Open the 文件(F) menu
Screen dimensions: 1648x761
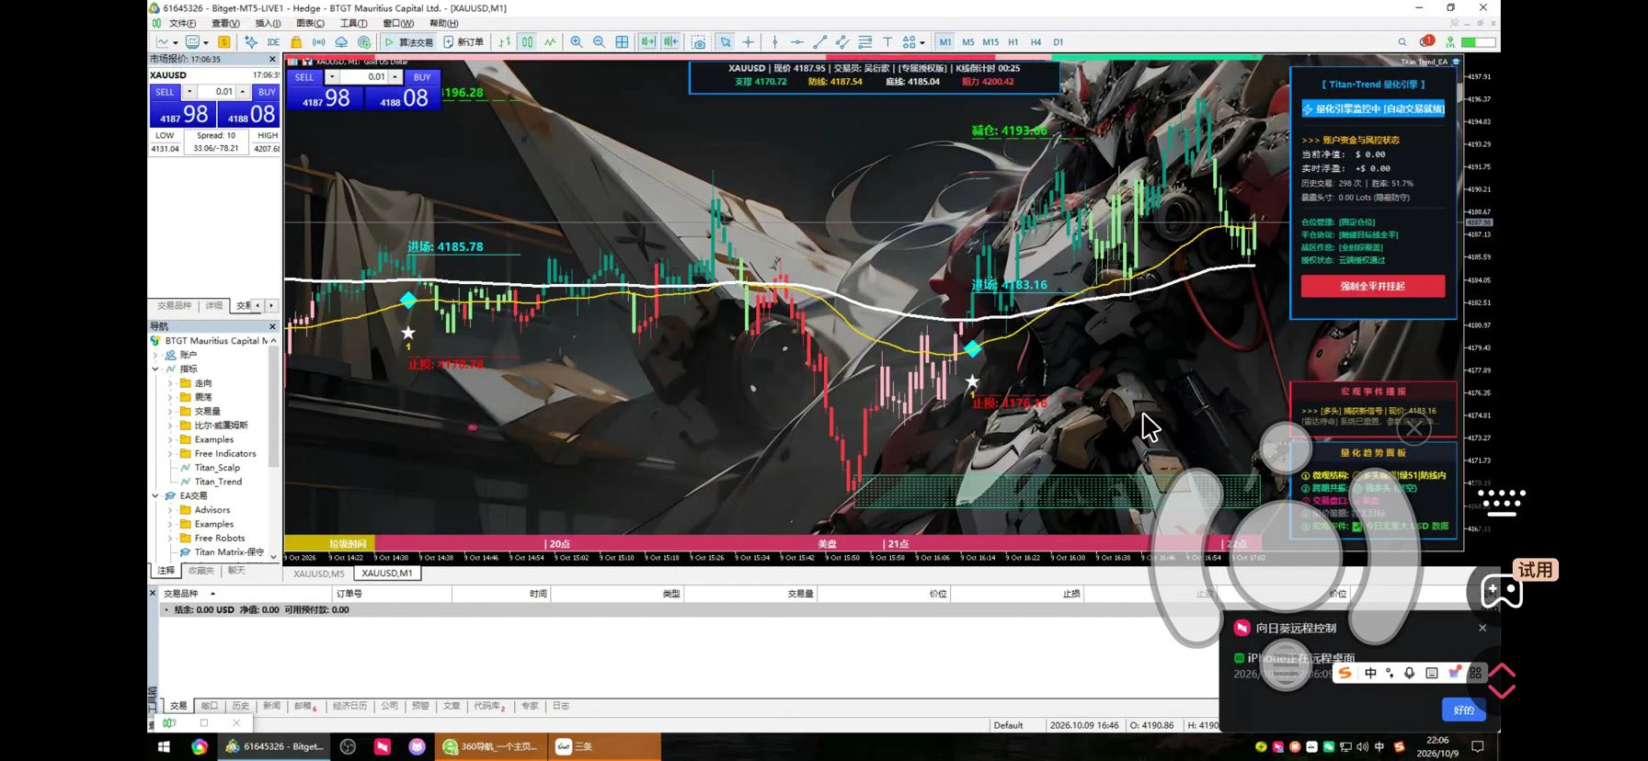coord(182,24)
